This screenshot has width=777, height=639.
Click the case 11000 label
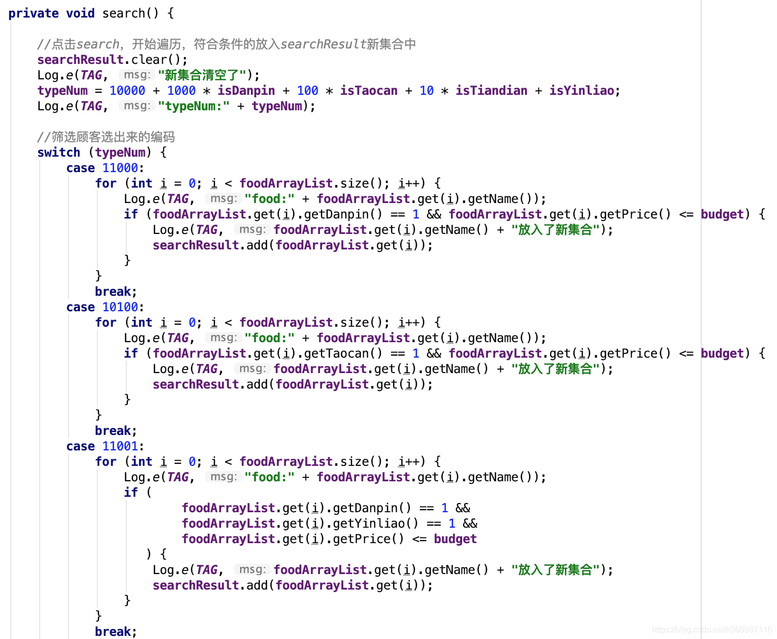(105, 168)
